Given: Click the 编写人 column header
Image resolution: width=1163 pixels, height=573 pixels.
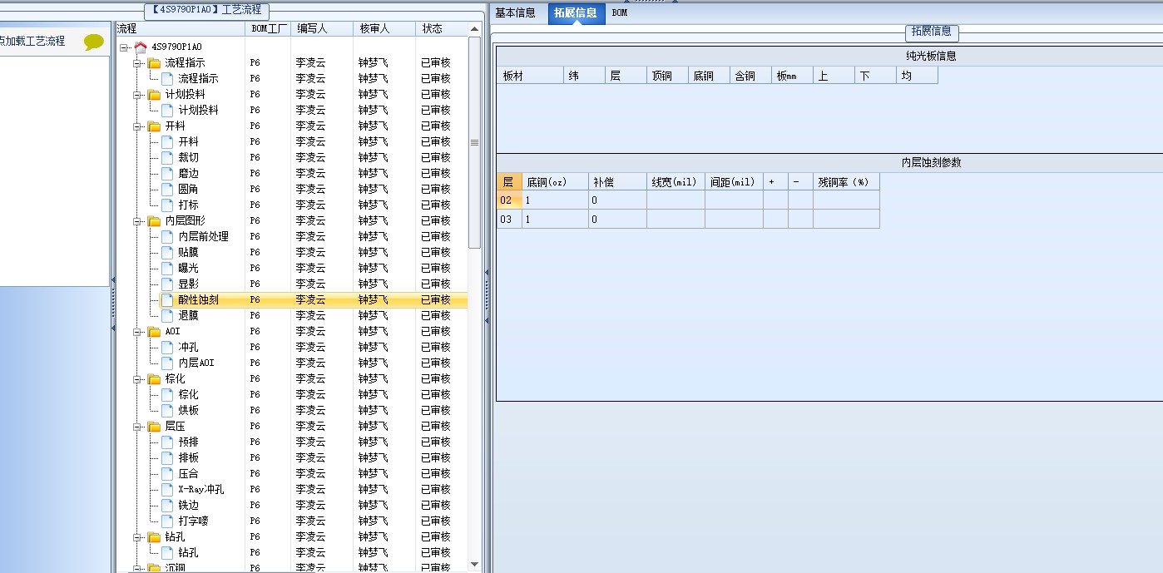Looking at the screenshot, I should pyautogui.click(x=321, y=28).
